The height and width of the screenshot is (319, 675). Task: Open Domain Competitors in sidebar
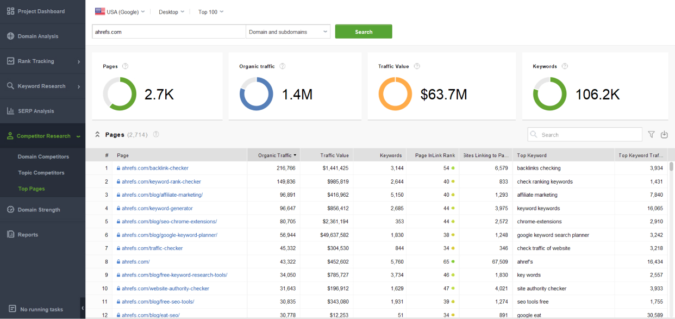[x=43, y=157]
